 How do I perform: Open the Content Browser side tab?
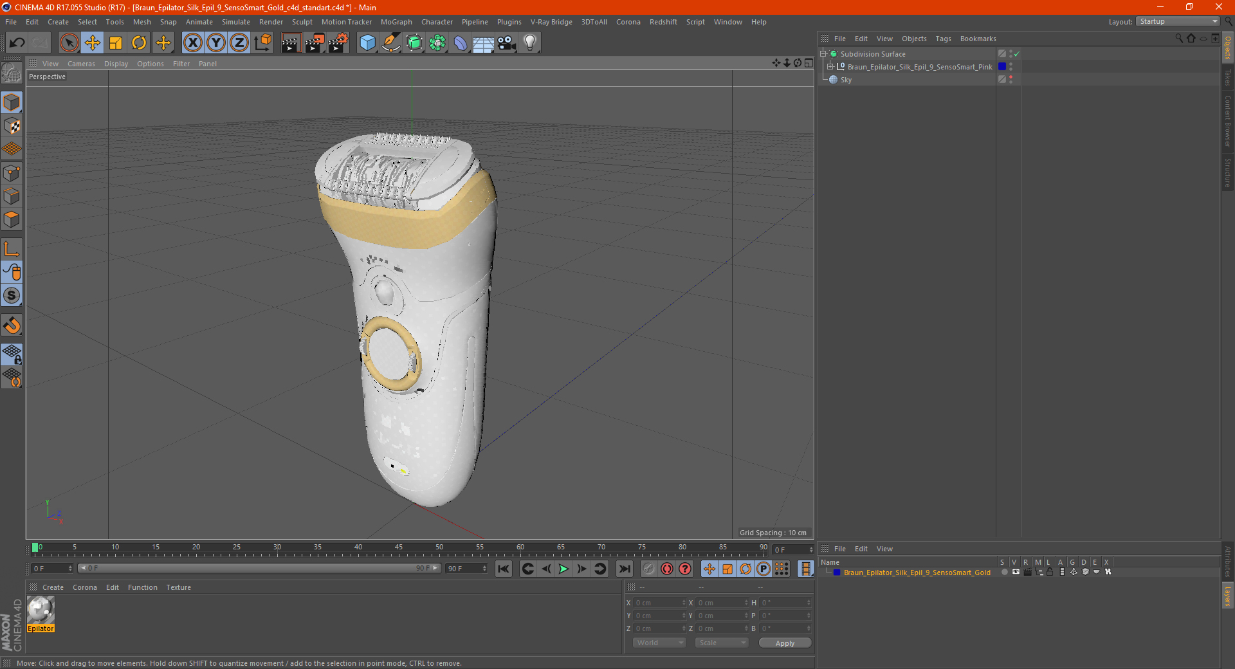click(x=1228, y=121)
